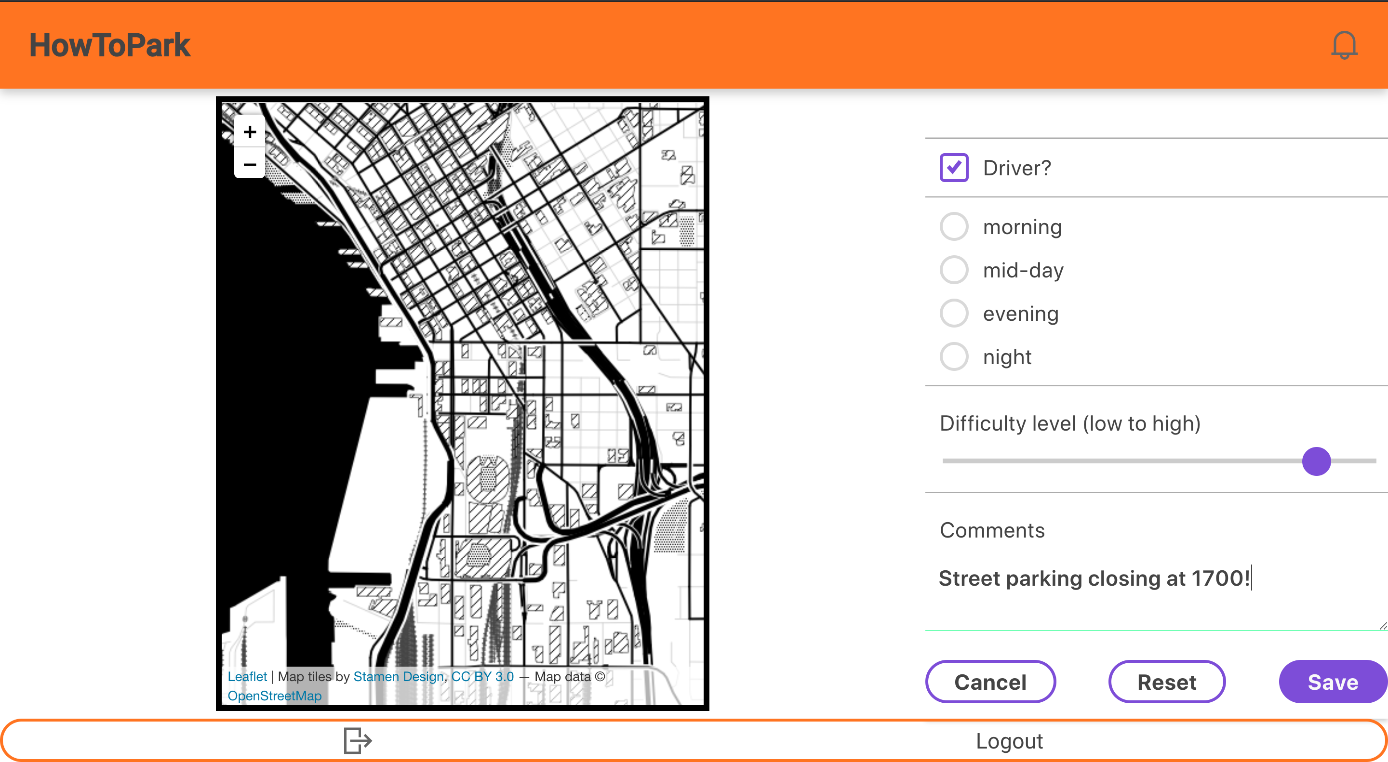Open the Stamen Design link
The image size is (1388, 762).
click(399, 676)
